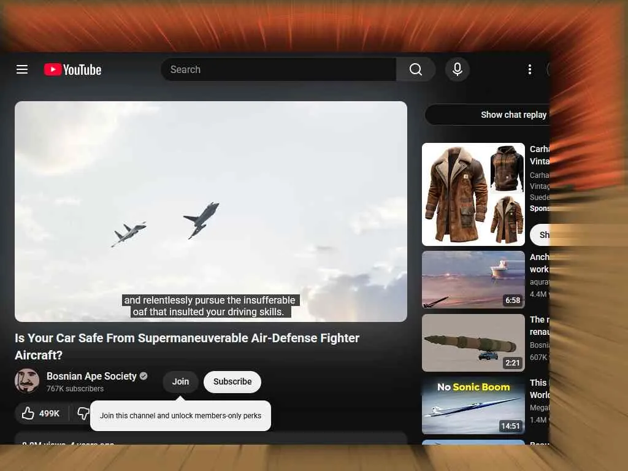Image resolution: width=628 pixels, height=471 pixels.
Task: Open the sponsored Carhartt jacket ad thumbnail
Action: click(473, 194)
